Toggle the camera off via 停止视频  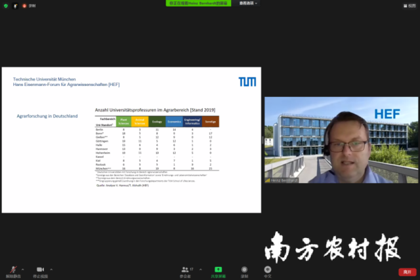click(x=40, y=270)
